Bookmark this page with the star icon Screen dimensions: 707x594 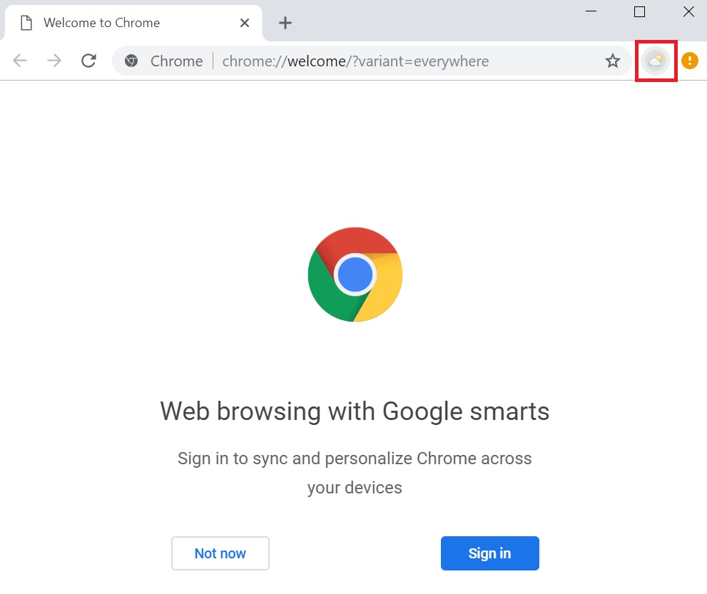[612, 61]
